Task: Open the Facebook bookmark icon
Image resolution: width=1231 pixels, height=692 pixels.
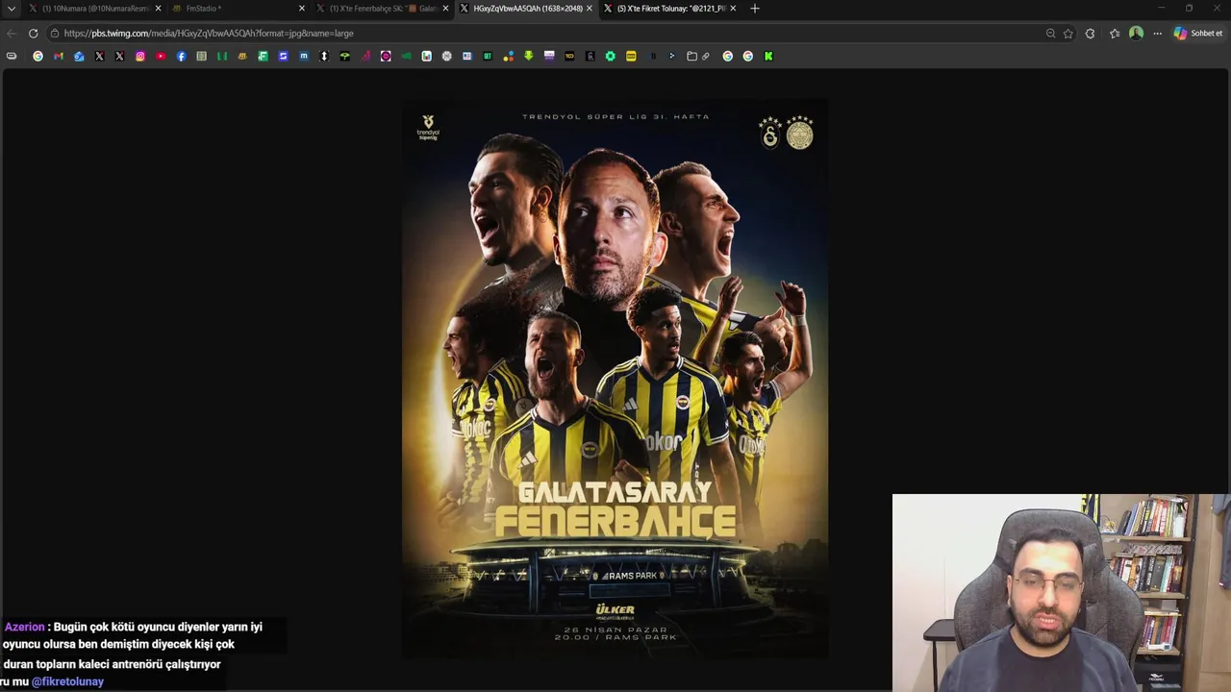Action: [181, 56]
